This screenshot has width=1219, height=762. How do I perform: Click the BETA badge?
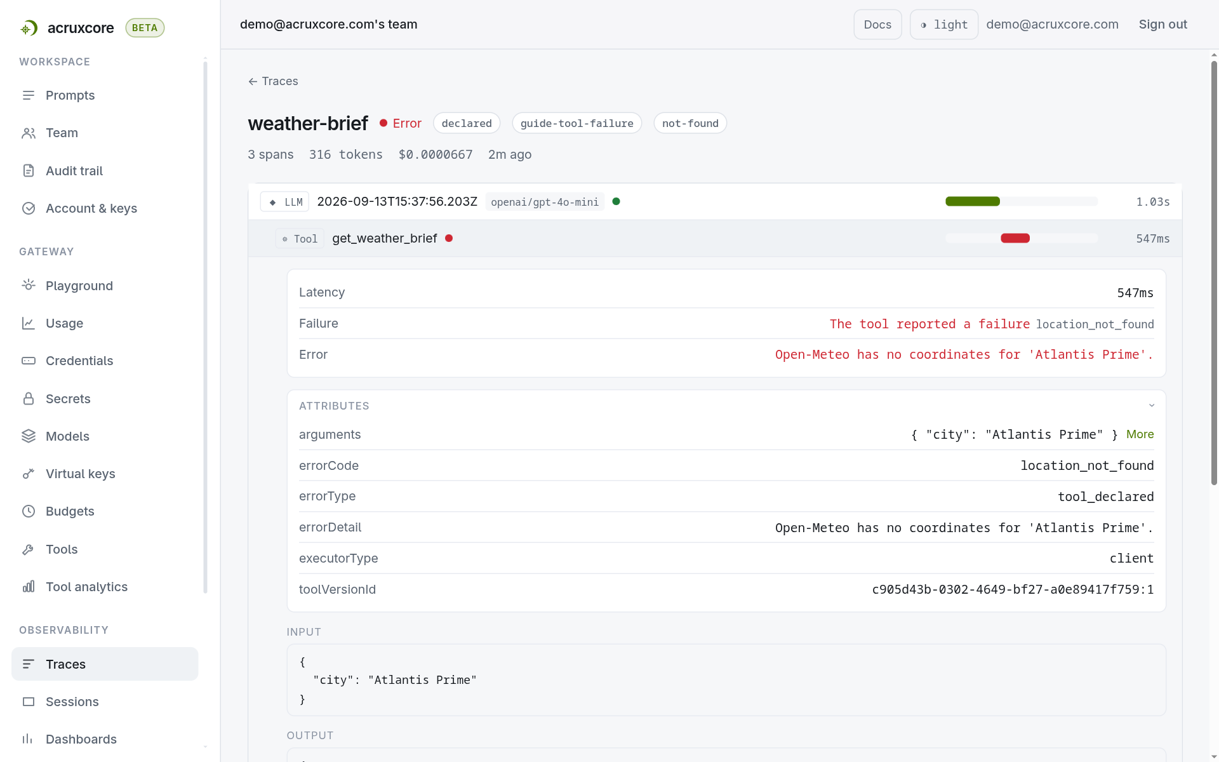click(x=145, y=28)
